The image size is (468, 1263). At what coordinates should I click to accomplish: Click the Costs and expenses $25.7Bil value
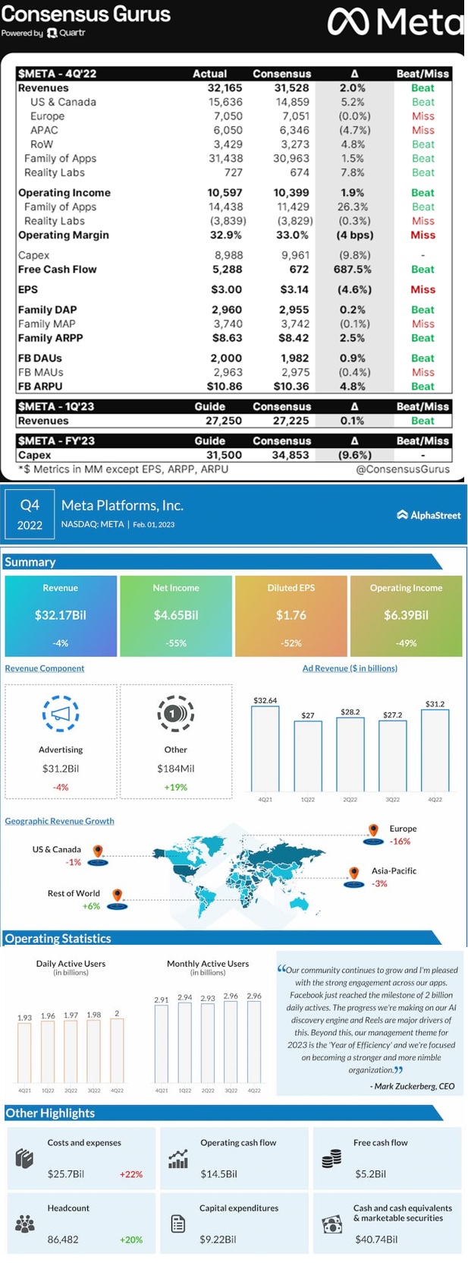(x=66, y=1174)
